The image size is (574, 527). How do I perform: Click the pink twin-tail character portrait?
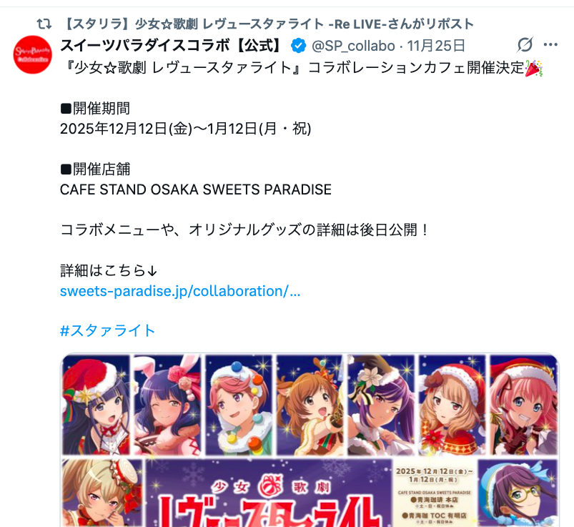click(523, 405)
